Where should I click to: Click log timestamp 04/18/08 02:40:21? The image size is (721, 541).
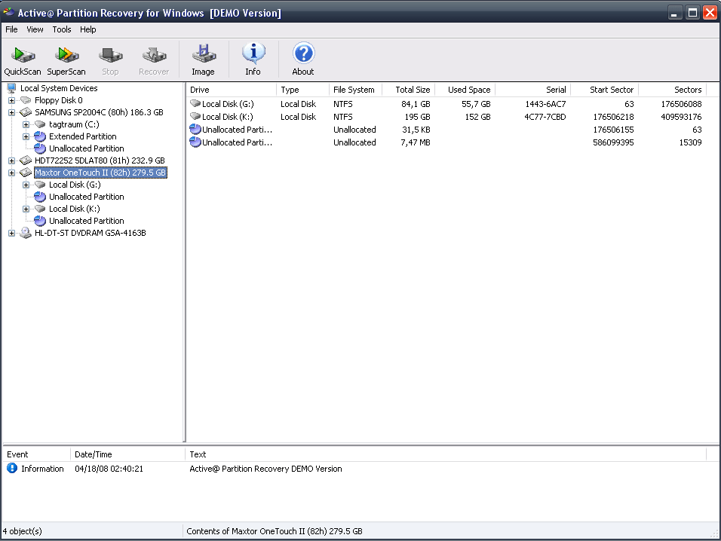click(109, 469)
